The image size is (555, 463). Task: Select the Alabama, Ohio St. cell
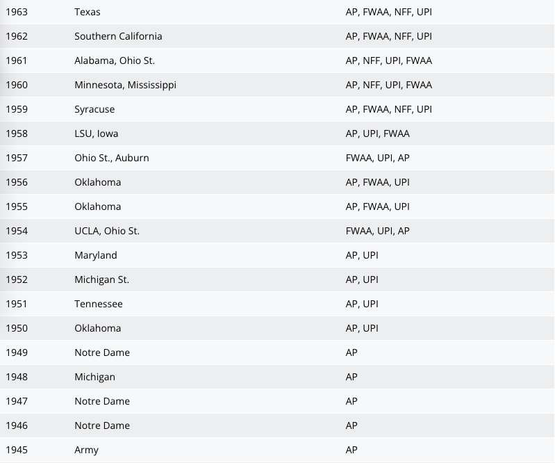(115, 60)
